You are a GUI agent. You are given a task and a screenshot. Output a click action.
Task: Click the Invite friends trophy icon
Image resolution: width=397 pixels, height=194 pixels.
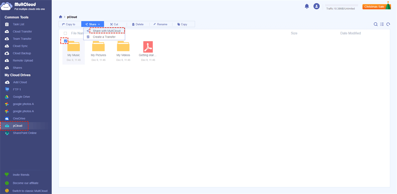click(7, 175)
